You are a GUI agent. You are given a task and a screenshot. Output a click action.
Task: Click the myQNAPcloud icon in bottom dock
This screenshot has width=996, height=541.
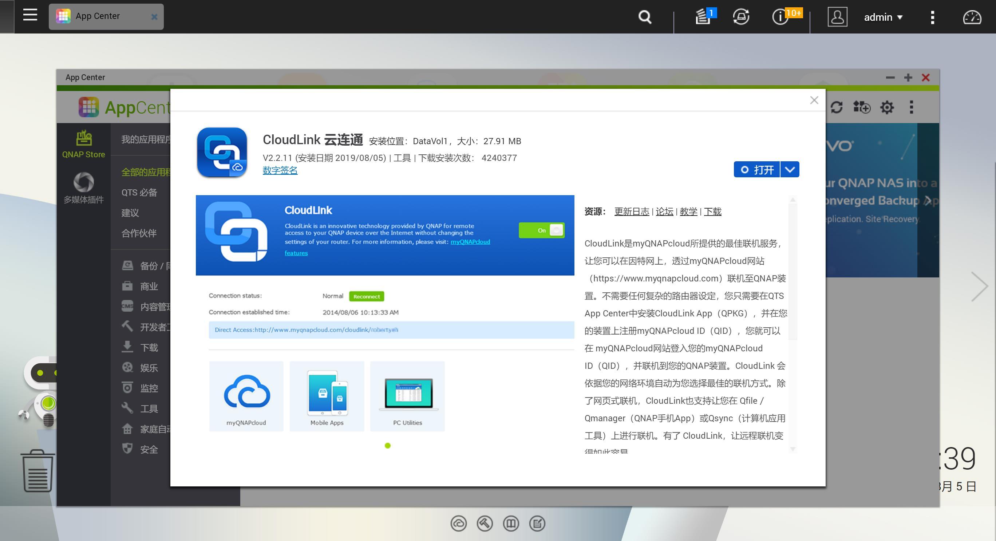[x=458, y=524]
